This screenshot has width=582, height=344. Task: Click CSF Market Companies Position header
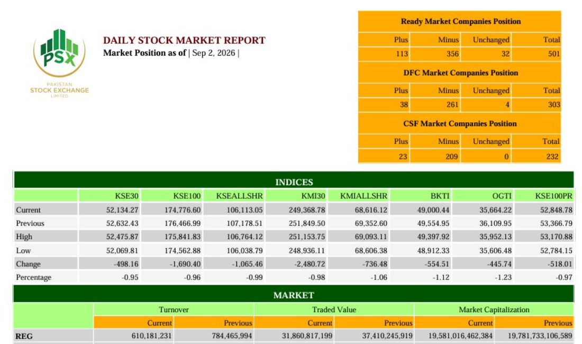460,123
